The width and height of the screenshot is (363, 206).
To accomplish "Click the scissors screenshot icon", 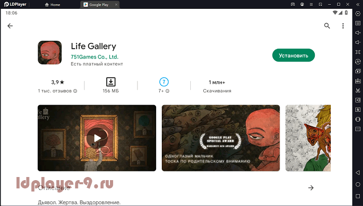I will 358,91.
